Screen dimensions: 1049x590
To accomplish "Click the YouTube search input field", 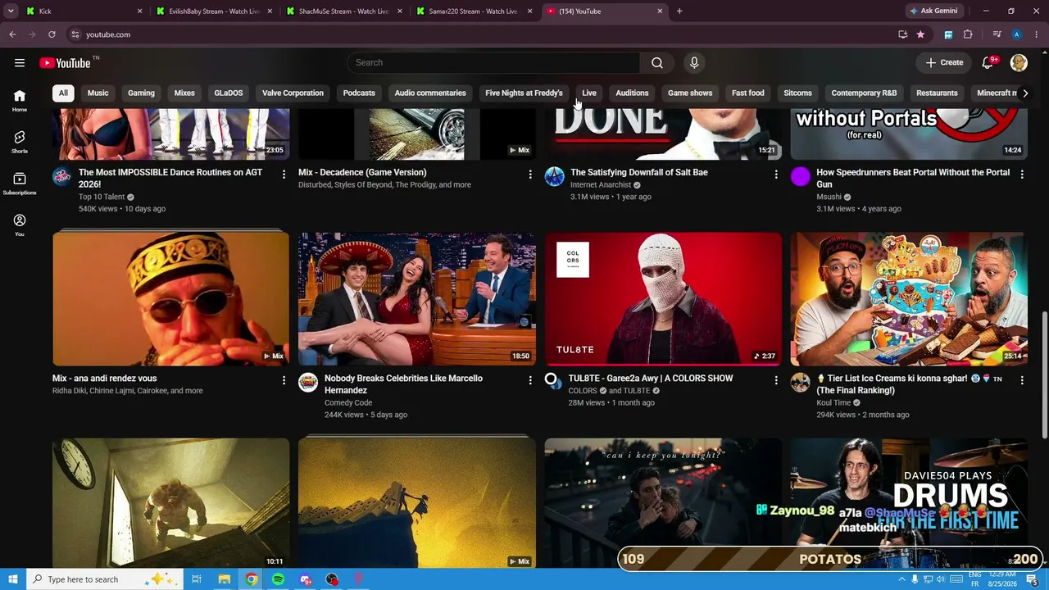I will pyautogui.click(x=494, y=62).
